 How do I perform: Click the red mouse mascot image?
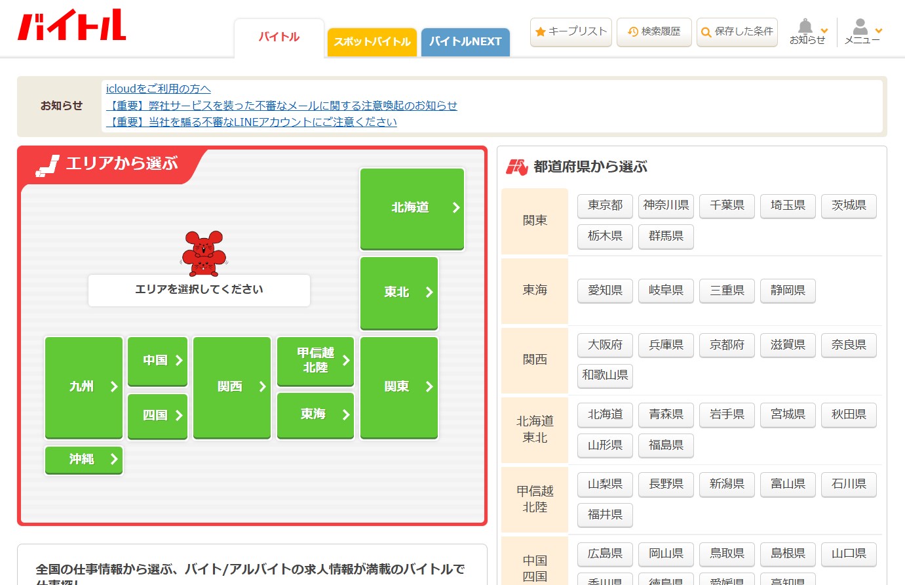(x=204, y=253)
